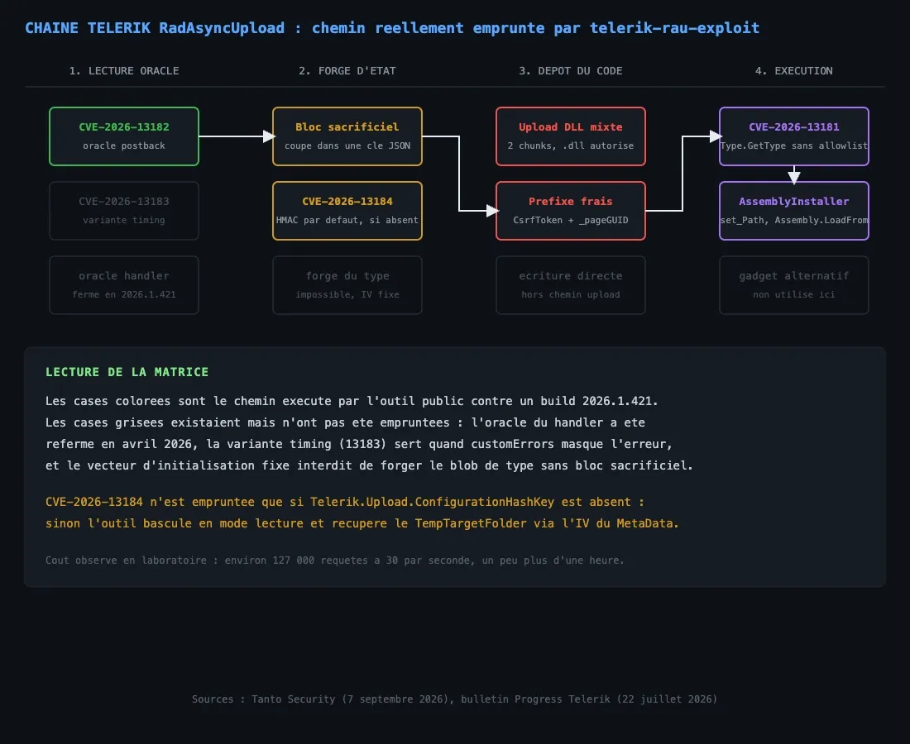Viewport: 910px width, 744px height.
Task: Click the 'Cout observe en laboratoire' note
Action: (x=335, y=560)
